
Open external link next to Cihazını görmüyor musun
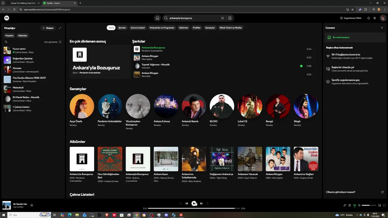click(x=383, y=192)
